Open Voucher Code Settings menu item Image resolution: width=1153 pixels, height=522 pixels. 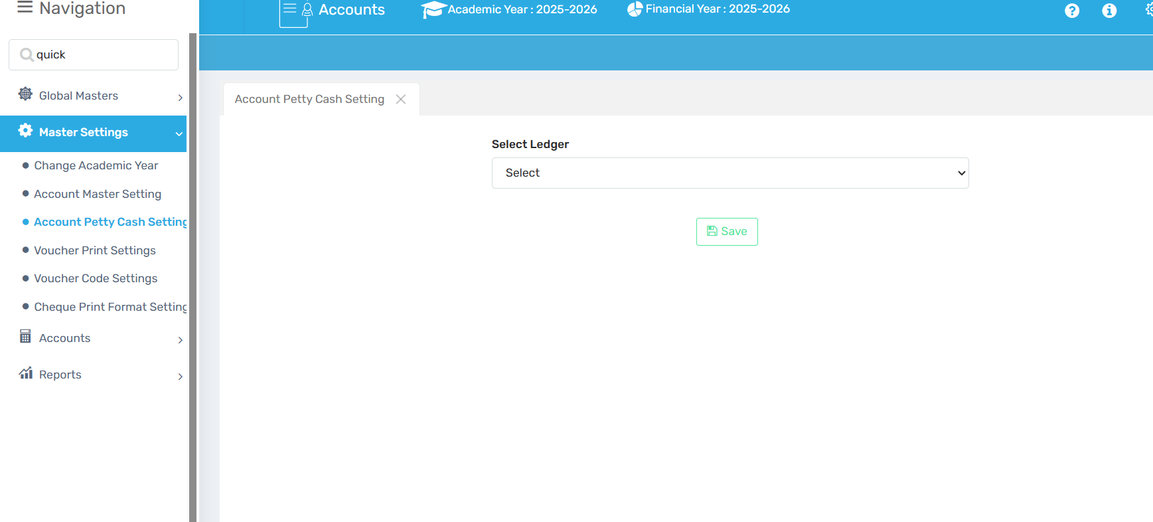click(96, 278)
